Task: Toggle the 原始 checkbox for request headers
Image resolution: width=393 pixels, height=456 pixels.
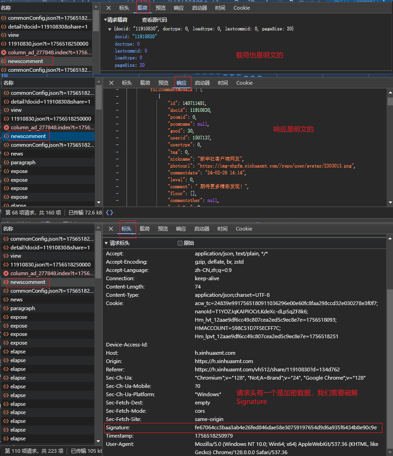Action: coord(180,243)
